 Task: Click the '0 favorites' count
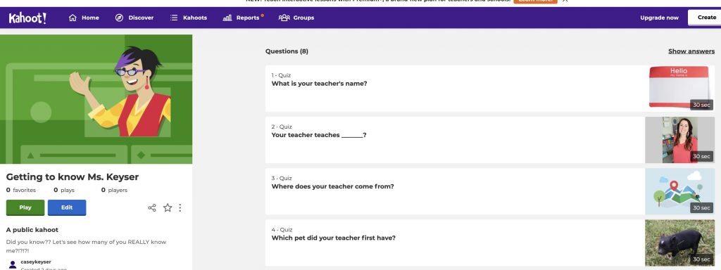coord(21,190)
